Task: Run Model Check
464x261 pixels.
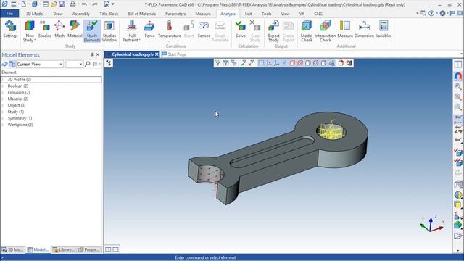Action: pos(307,31)
